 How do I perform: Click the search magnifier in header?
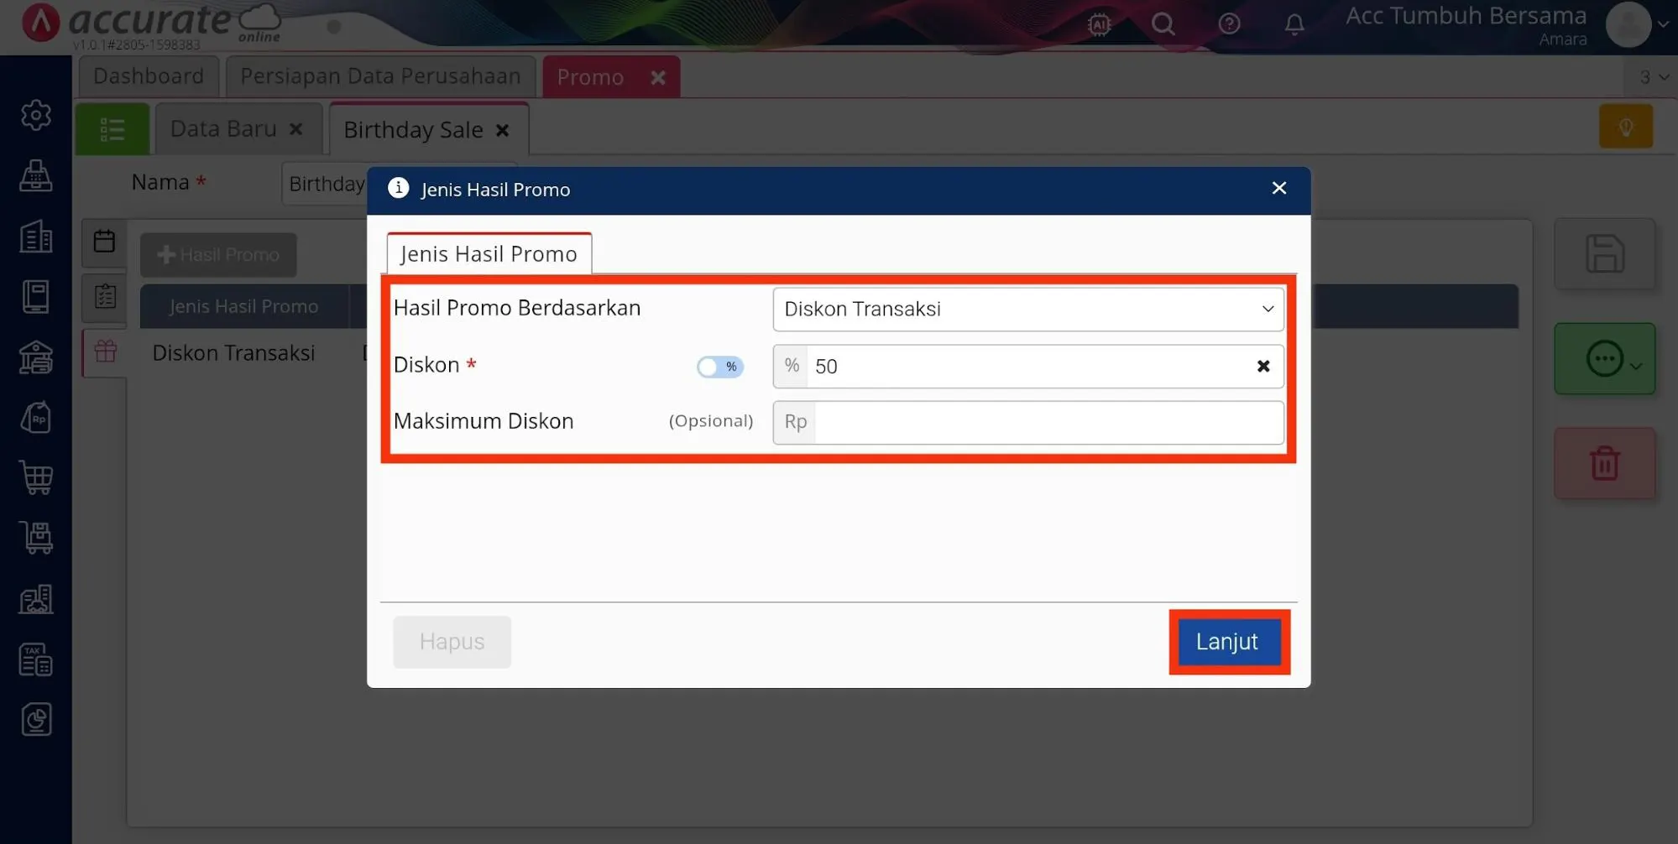(x=1163, y=24)
